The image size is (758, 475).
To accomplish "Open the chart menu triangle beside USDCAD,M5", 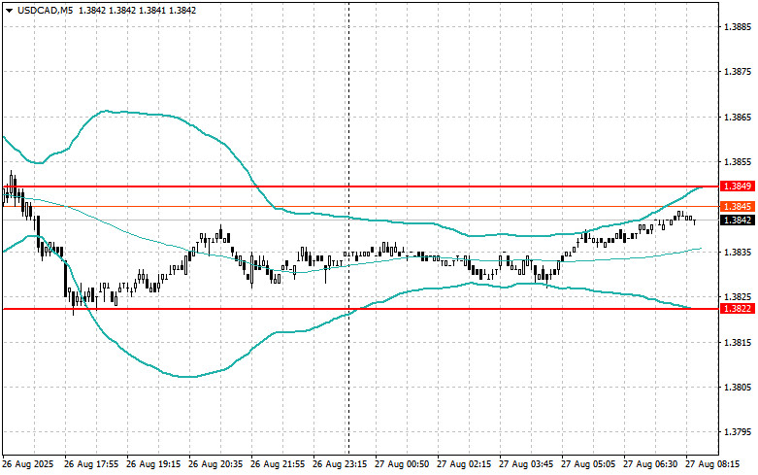I will pyautogui.click(x=9, y=10).
